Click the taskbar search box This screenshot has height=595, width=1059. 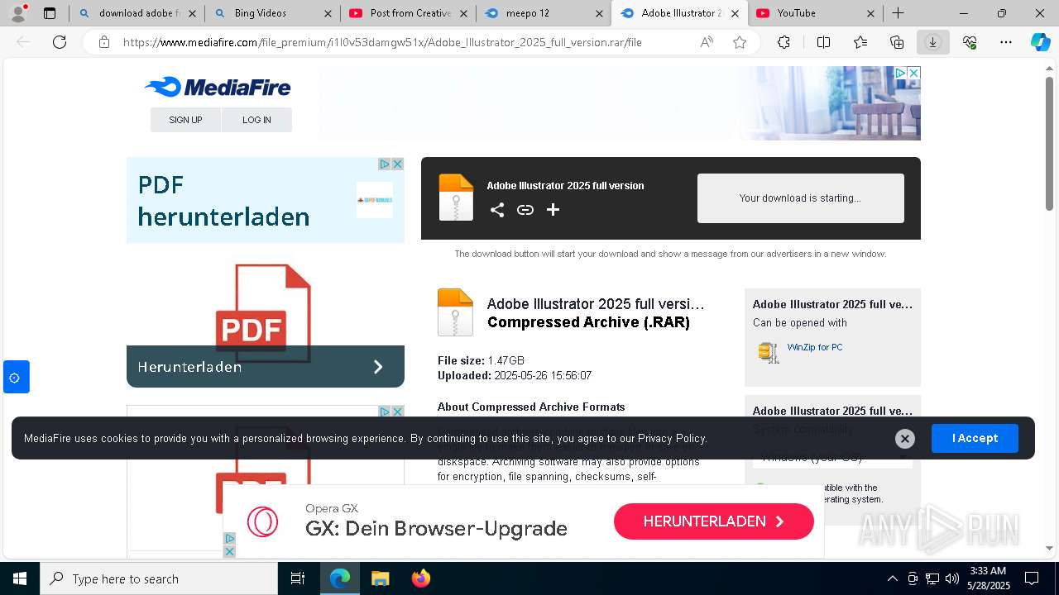point(159,578)
